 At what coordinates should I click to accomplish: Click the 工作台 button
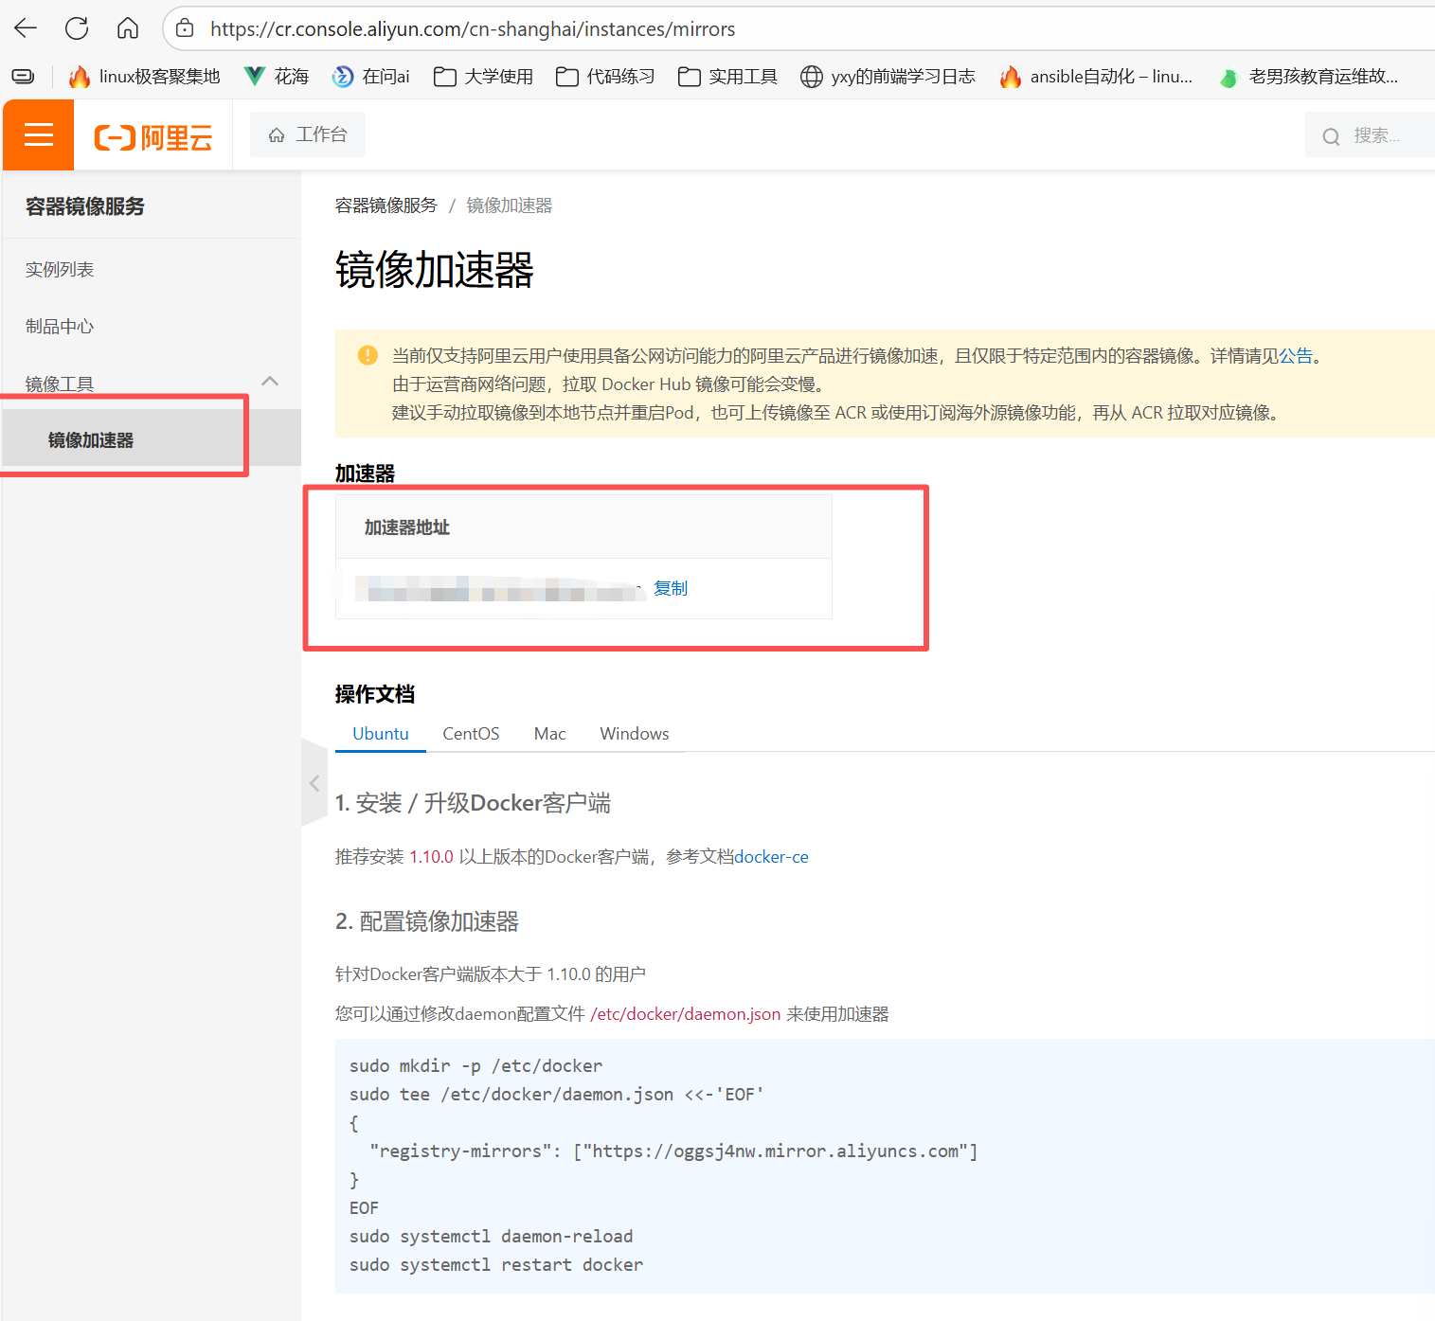308,134
